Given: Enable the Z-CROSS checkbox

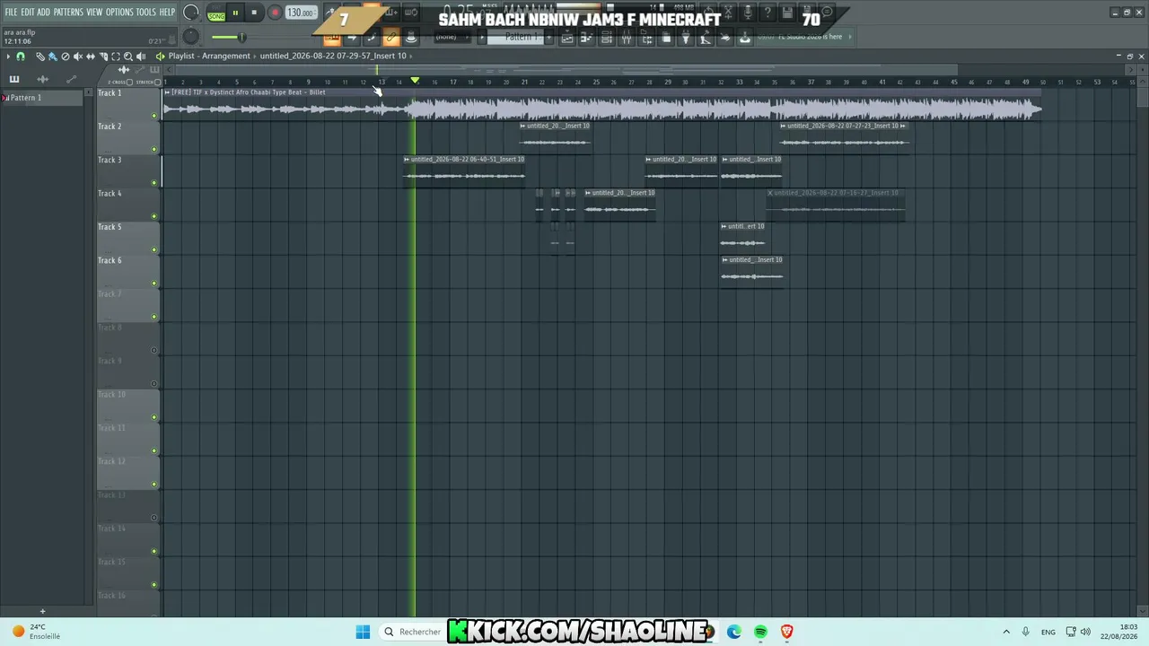Looking at the screenshot, I should tap(129, 83).
